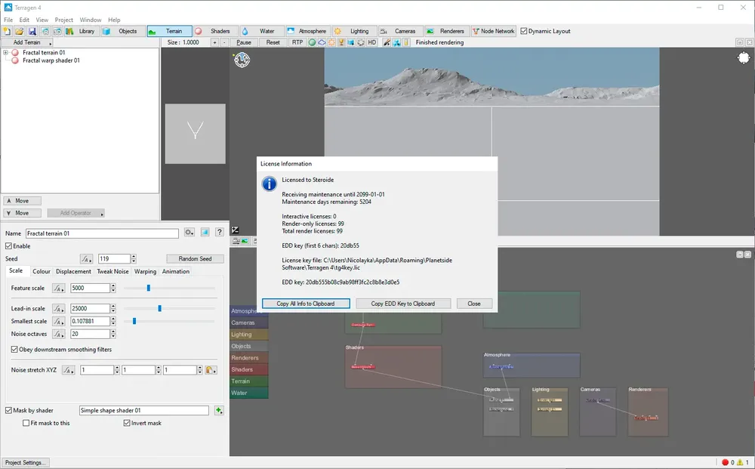Open the Project menu
The image size is (755, 469).
[x=63, y=20]
